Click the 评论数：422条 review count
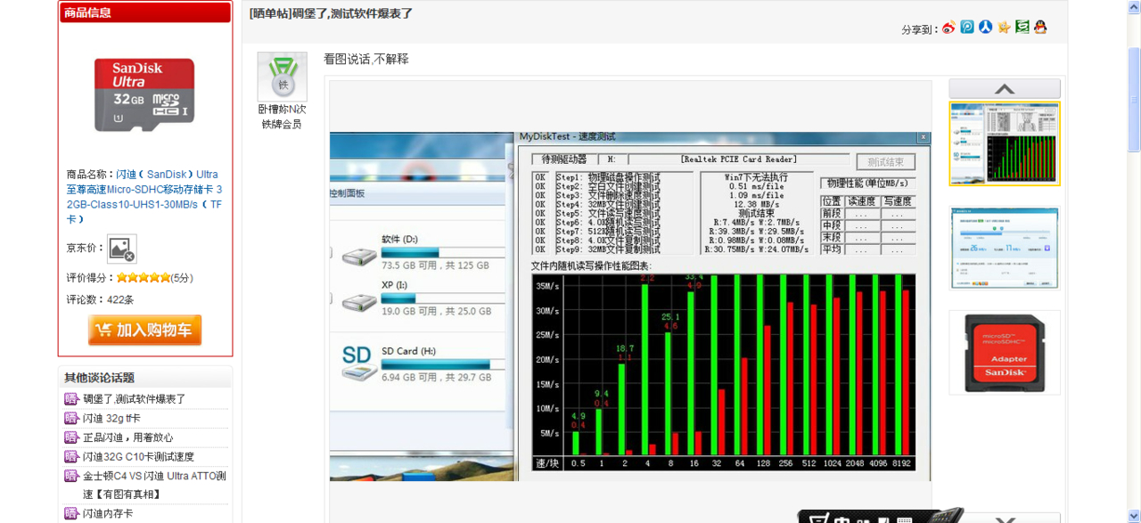The image size is (1141, 523). (x=100, y=299)
